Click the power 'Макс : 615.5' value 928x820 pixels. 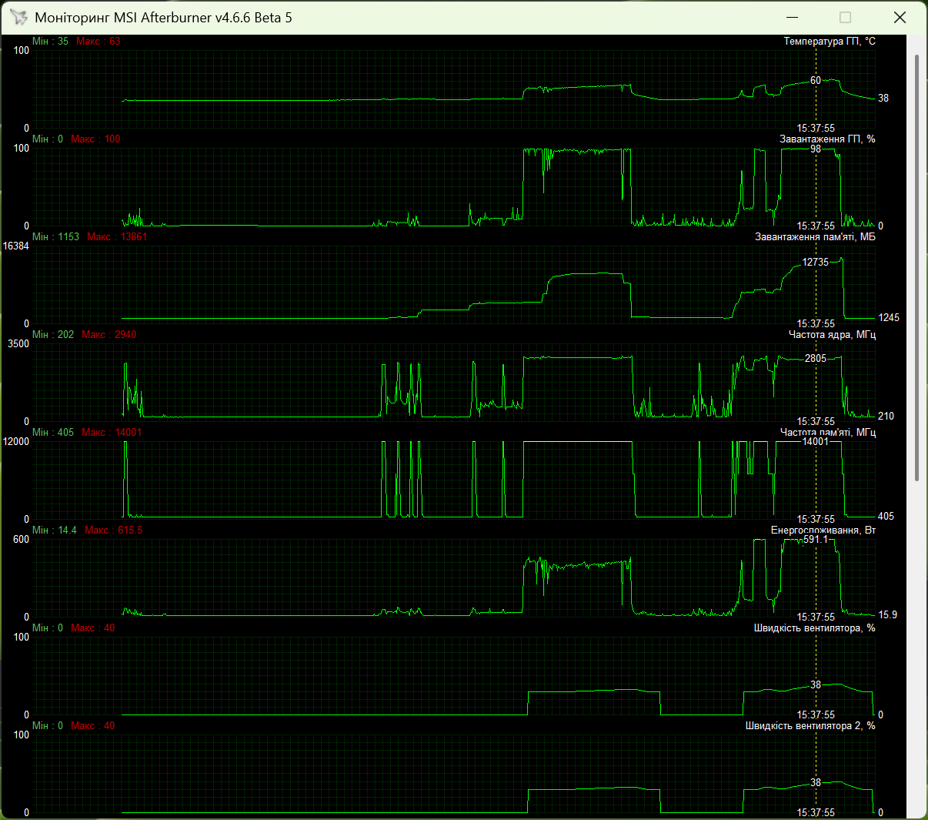tap(114, 530)
